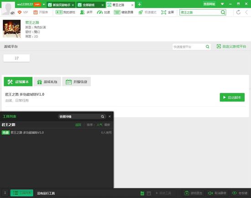Open 自定义游戏平台 link
Image resolution: width=251 pixels, height=198 pixels.
231,47
